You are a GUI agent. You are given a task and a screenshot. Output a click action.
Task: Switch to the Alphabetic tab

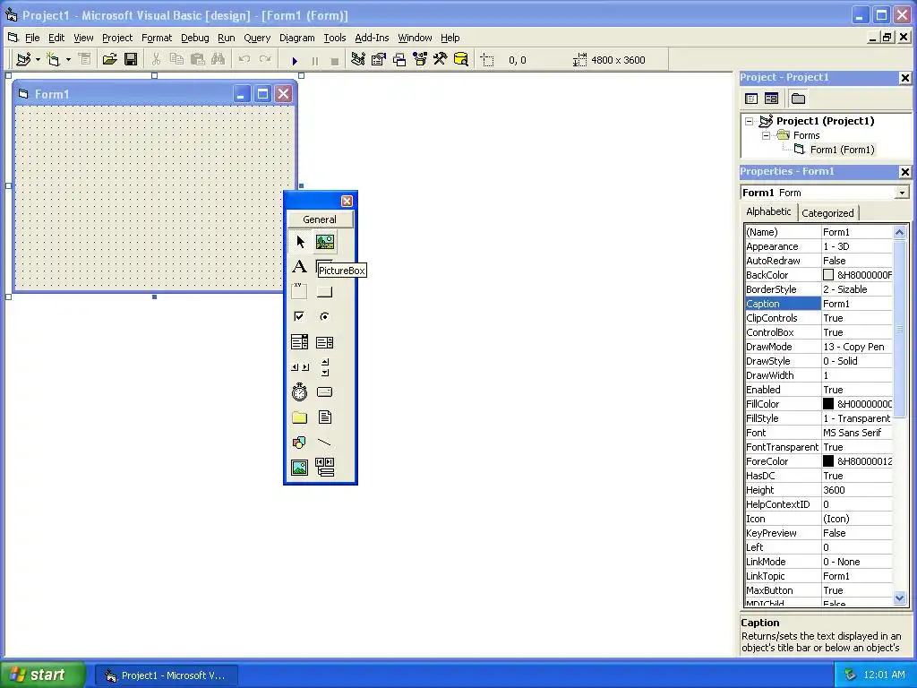pyautogui.click(x=768, y=211)
